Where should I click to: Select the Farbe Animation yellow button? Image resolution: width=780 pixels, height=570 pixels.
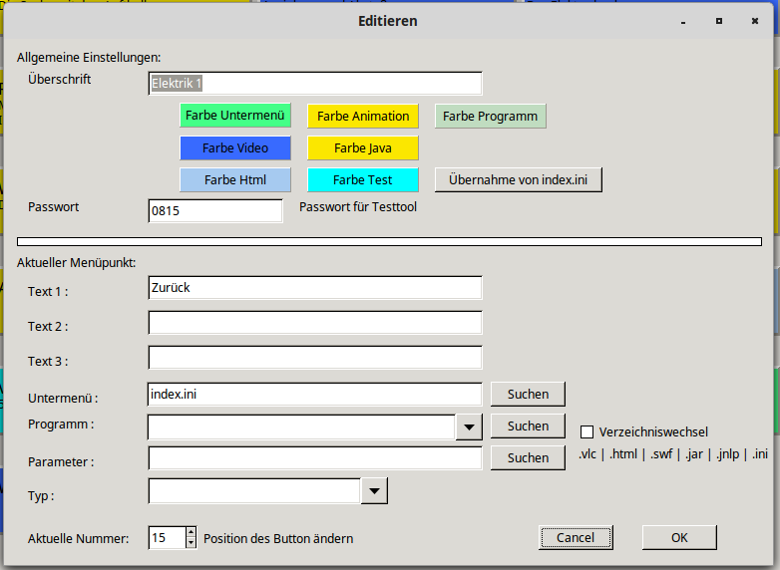tap(363, 116)
